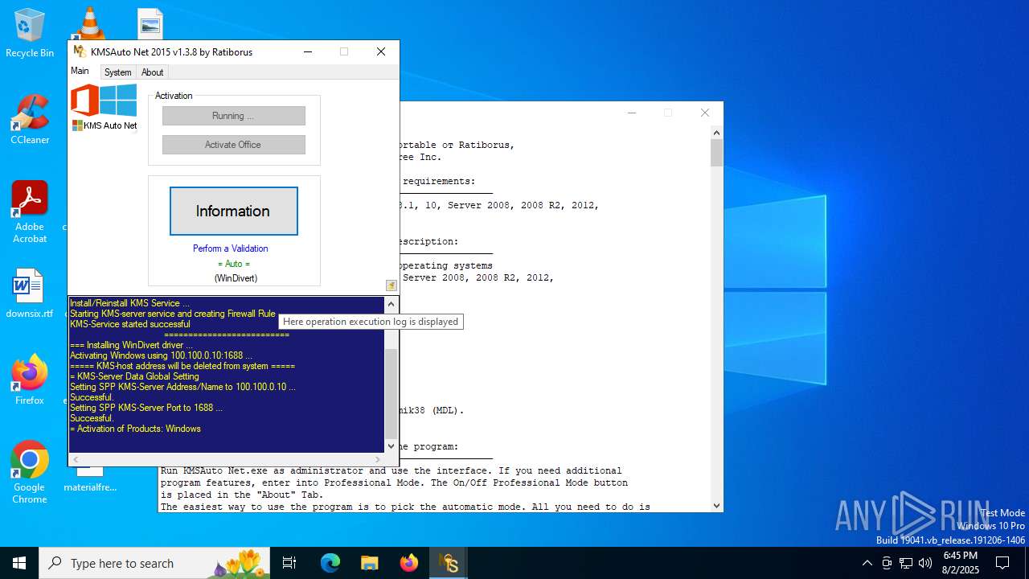Click the KMSAuto title bar icon
The width and height of the screenshot is (1029, 579).
[x=80, y=51]
